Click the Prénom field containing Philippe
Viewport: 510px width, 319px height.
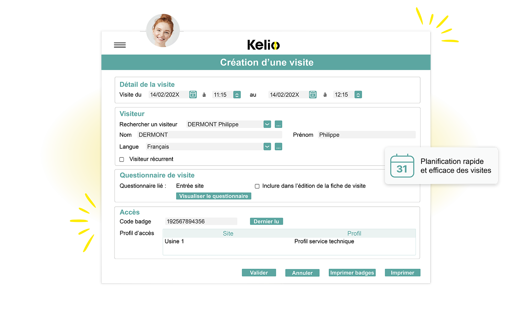point(367,135)
